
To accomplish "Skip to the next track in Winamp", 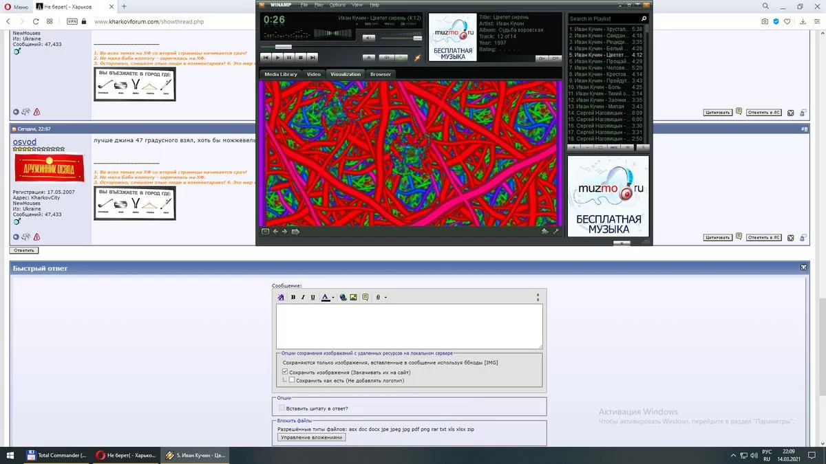I will [313, 58].
